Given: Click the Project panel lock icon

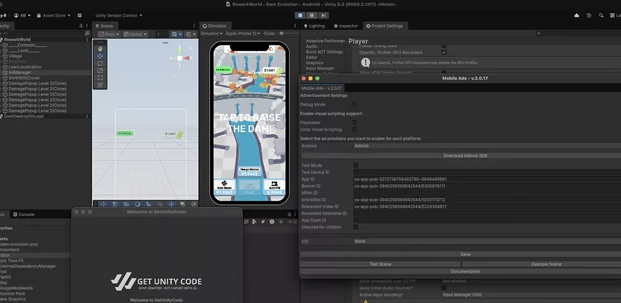Looking at the screenshot, I should pos(289,214).
